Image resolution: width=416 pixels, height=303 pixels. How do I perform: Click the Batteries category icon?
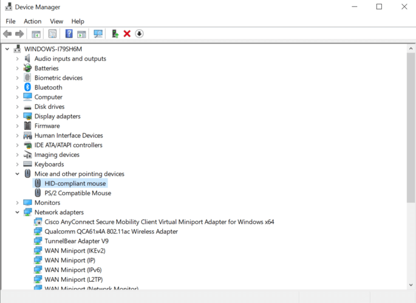coord(27,68)
